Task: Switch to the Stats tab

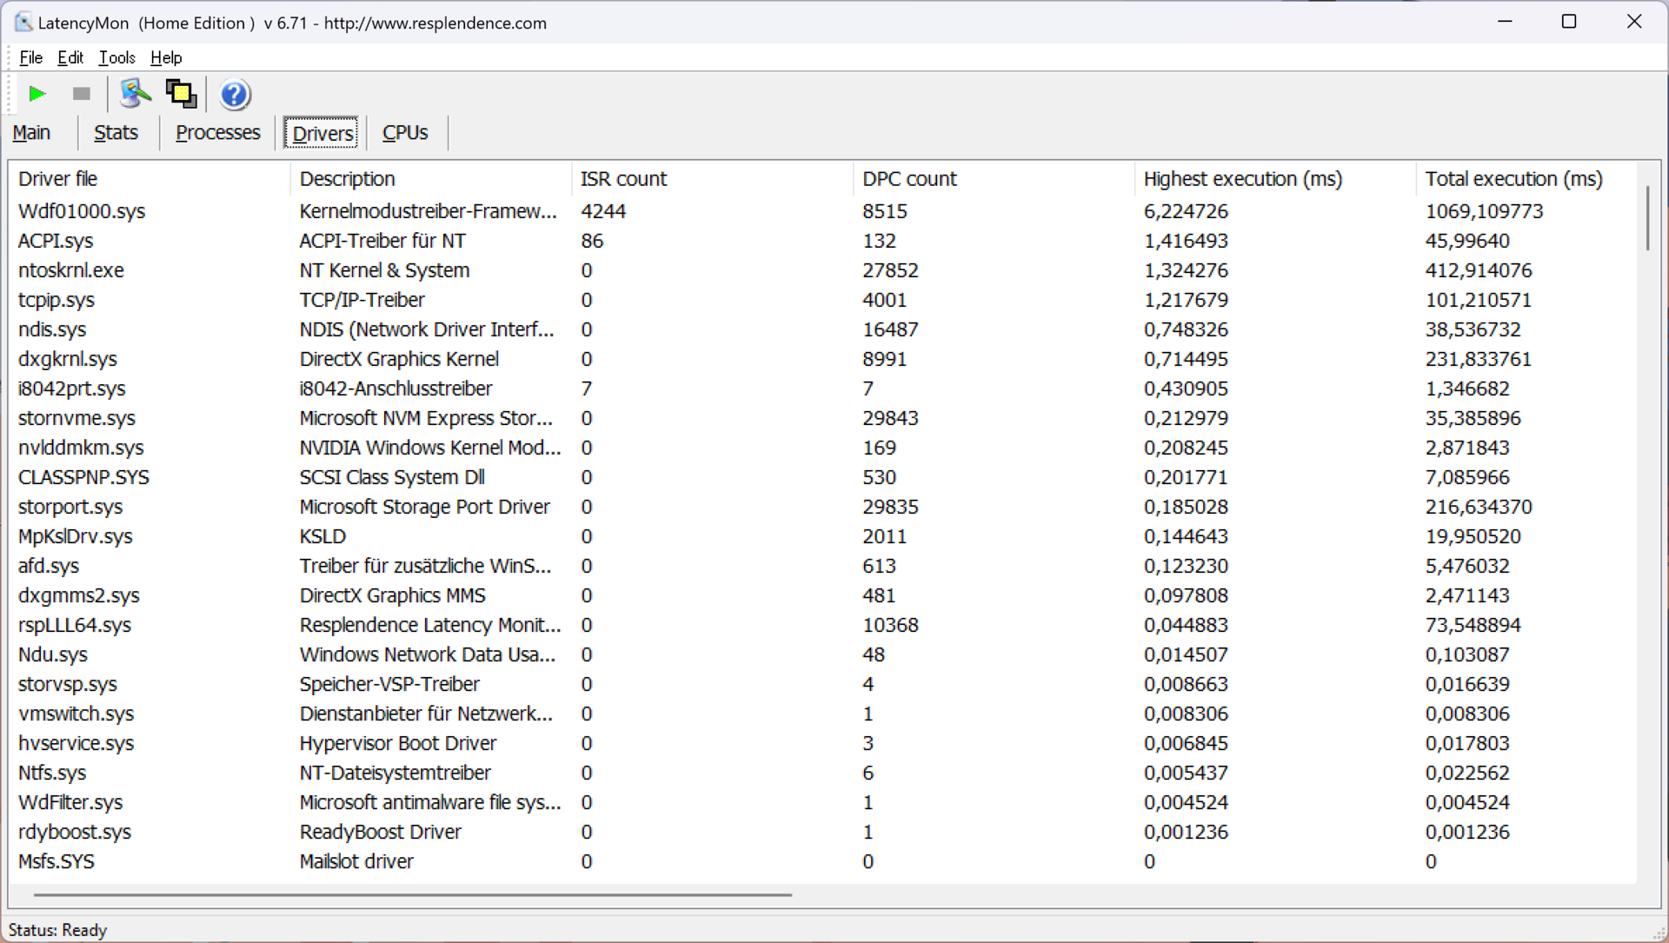Action: (x=116, y=133)
